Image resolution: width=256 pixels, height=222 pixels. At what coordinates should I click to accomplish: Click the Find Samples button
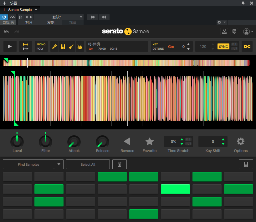pos(28,164)
